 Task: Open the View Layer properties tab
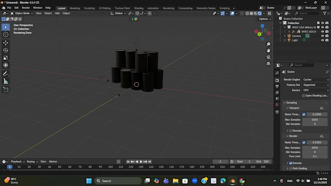pos(277,92)
